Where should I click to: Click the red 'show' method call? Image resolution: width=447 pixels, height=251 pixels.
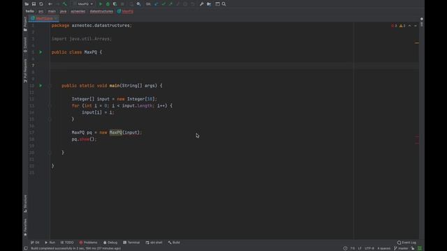[85, 139]
